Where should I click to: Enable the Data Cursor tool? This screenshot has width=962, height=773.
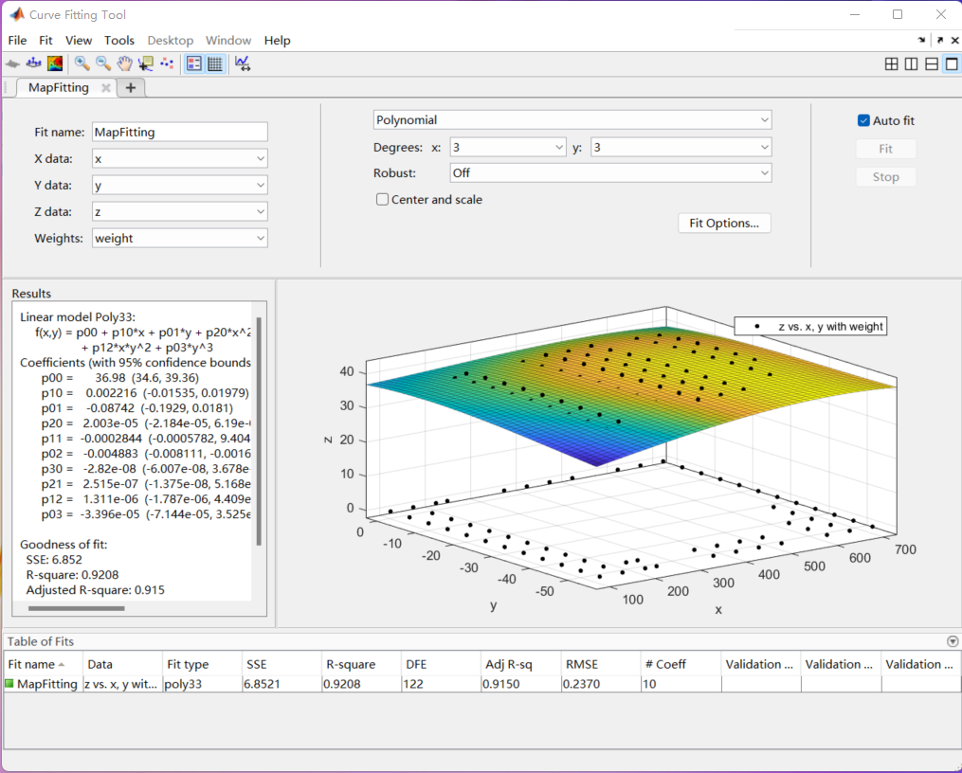point(145,63)
